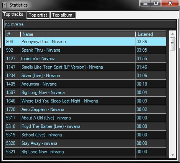
Task: Click listened time 01:55
Action: coord(142,59)
